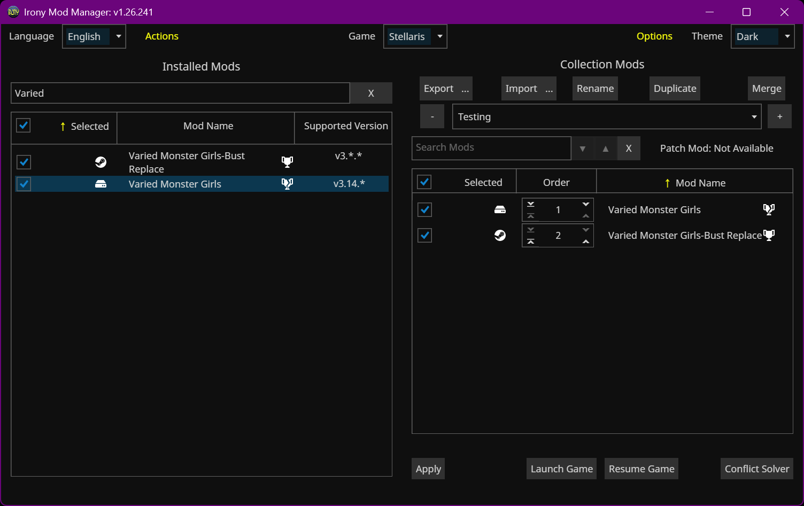
Task: Add a new collection with the plus button
Action: 779,116
